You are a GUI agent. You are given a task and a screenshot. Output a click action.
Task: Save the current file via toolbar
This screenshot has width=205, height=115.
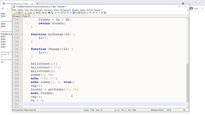[x=19, y=13]
